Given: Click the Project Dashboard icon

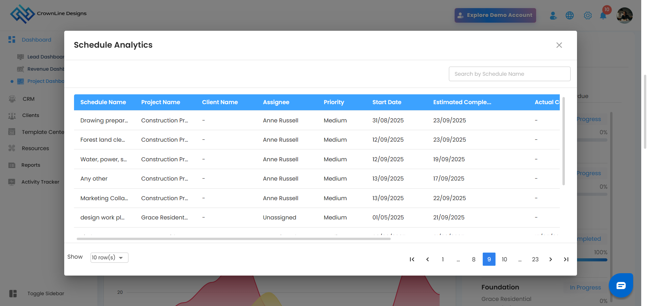Looking at the screenshot, I should (x=21, y=81).
